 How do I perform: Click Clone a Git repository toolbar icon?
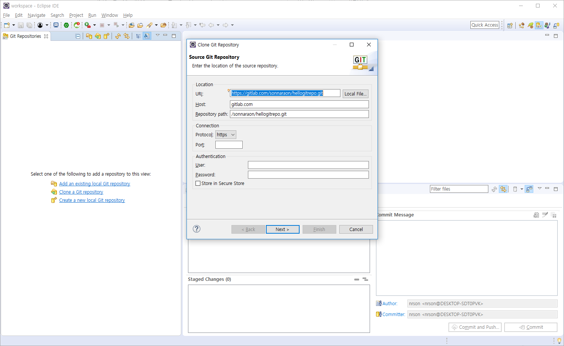pos(98,36)
